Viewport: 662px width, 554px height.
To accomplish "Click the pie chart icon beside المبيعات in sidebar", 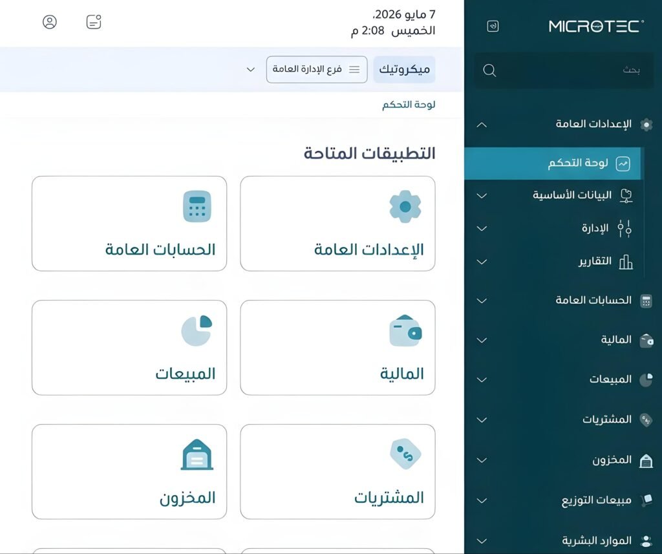I will 646,380.
